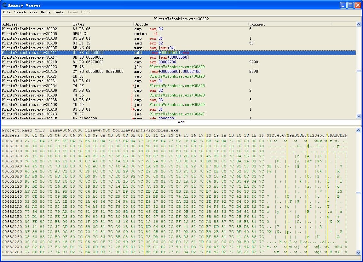Click hex row address 00652240

pos(12,232)
